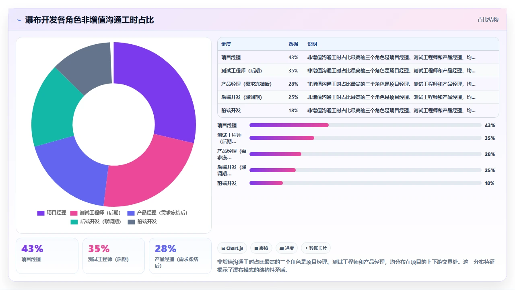The image size is (515, 290).
Task: Click the 项目经理 43% progress bar
Action: (x=365, y=125)
